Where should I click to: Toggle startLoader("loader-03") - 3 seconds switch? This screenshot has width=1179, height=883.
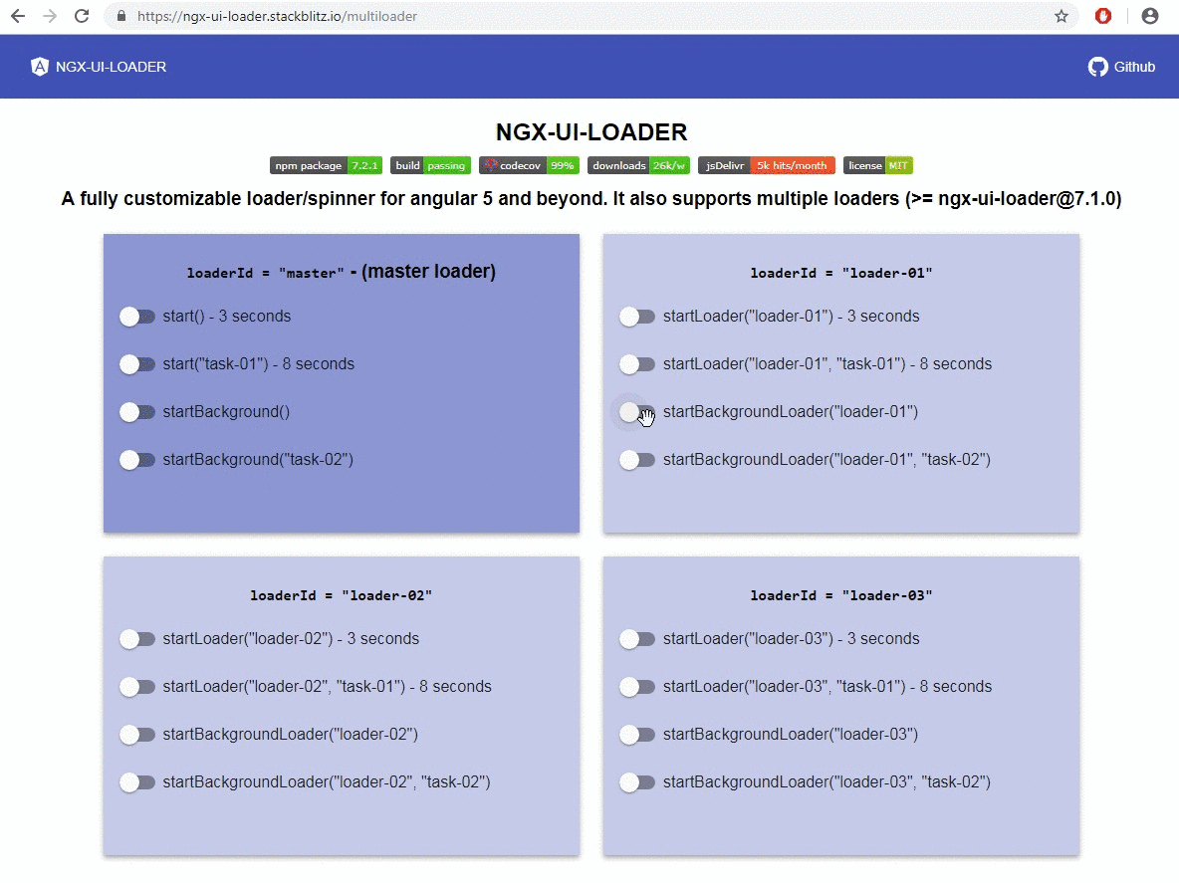(637, 639)
